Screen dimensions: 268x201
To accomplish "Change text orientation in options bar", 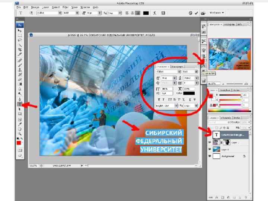I will (x=31, y=13).
